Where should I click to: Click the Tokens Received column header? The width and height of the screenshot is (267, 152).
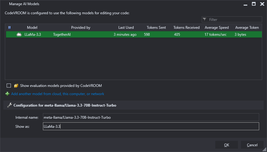pyautogui.click(x=187, y=28)
